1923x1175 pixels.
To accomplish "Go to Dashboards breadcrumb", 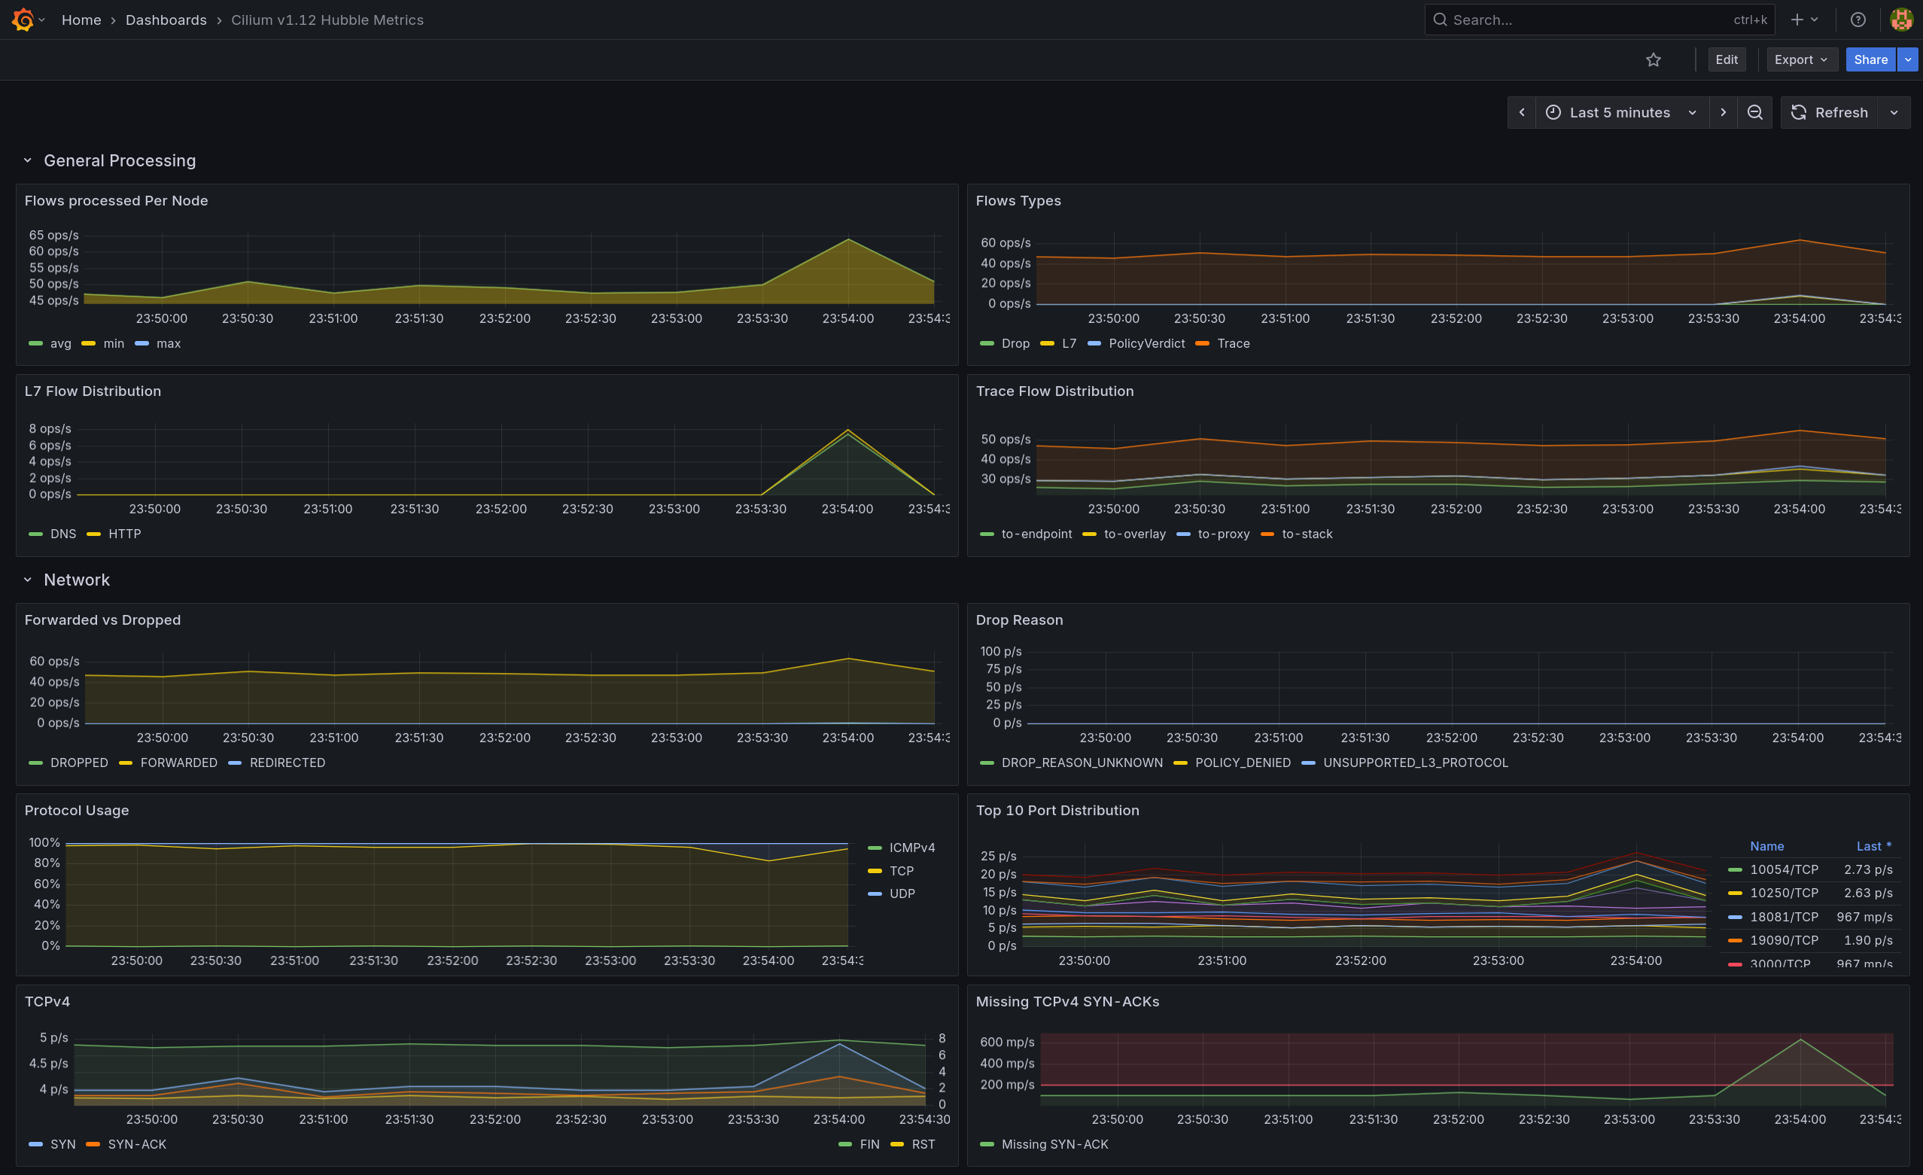I will 166,20.
